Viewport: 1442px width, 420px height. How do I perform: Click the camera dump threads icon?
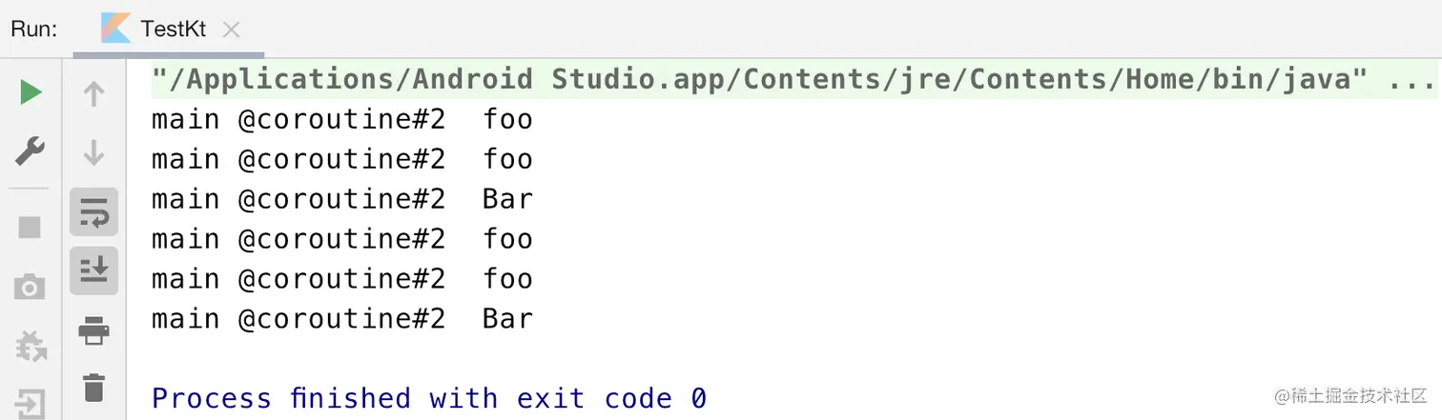31,287
